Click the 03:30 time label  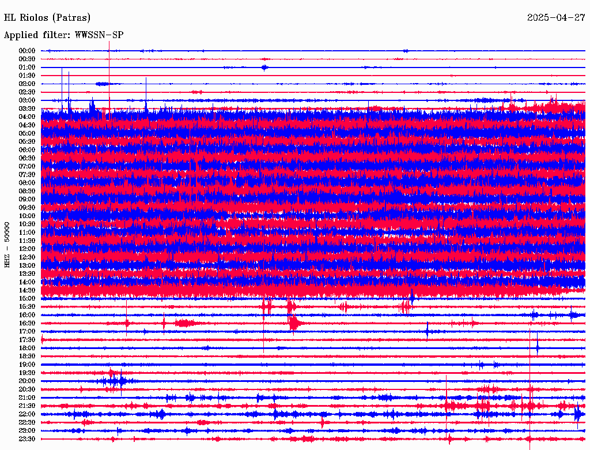[x=27, y=109]
